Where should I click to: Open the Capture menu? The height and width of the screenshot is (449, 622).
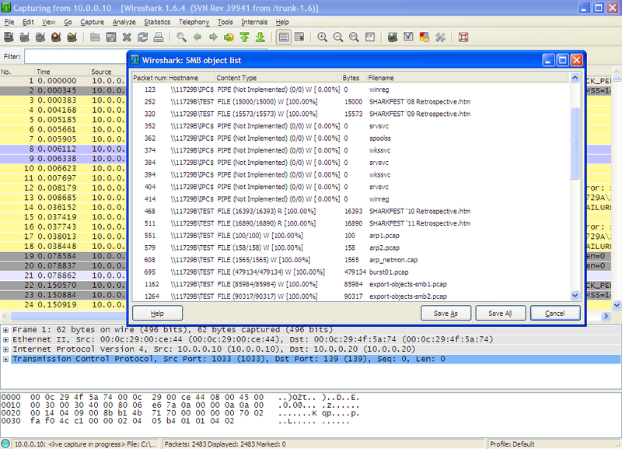click(92, 23)
